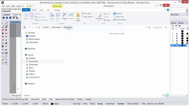Switch to large icons view at bottom right
The width and height of the screenshot is (189, 106).
click(167, 95)
